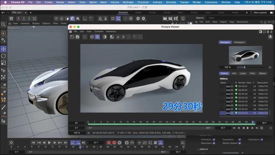The height and width of the screenshot is (155, 275).
Task: Open viewport Cameras menu
Action: [x=25, y=23]
